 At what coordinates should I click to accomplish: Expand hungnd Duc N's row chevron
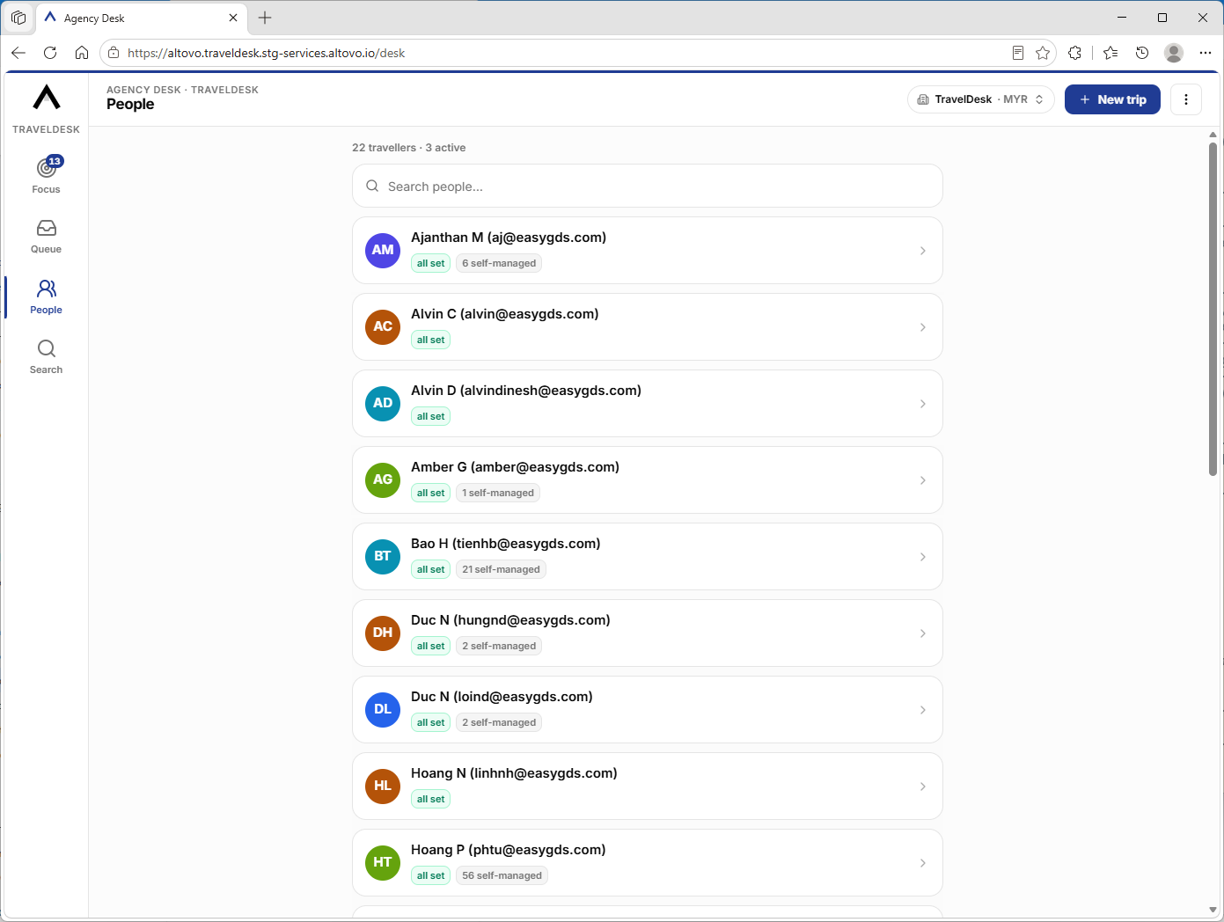coord(922,633)
